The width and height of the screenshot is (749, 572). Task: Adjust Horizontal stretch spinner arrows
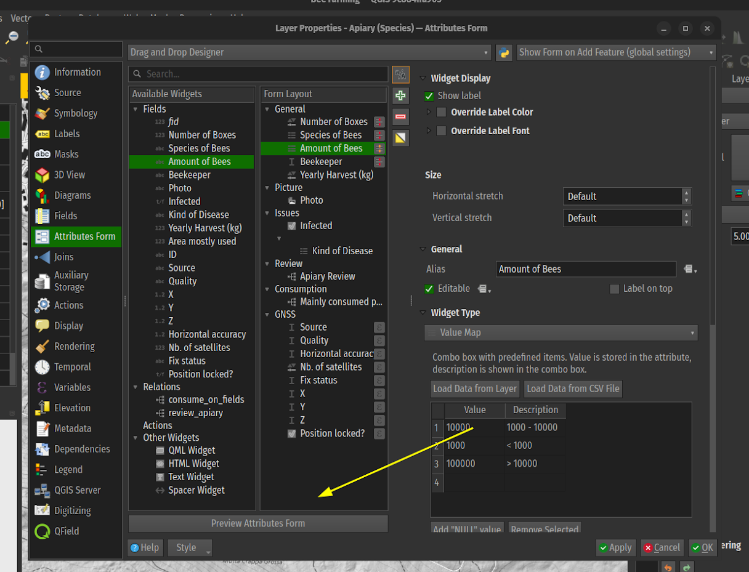pyautogui.click(x=686, y=196)
